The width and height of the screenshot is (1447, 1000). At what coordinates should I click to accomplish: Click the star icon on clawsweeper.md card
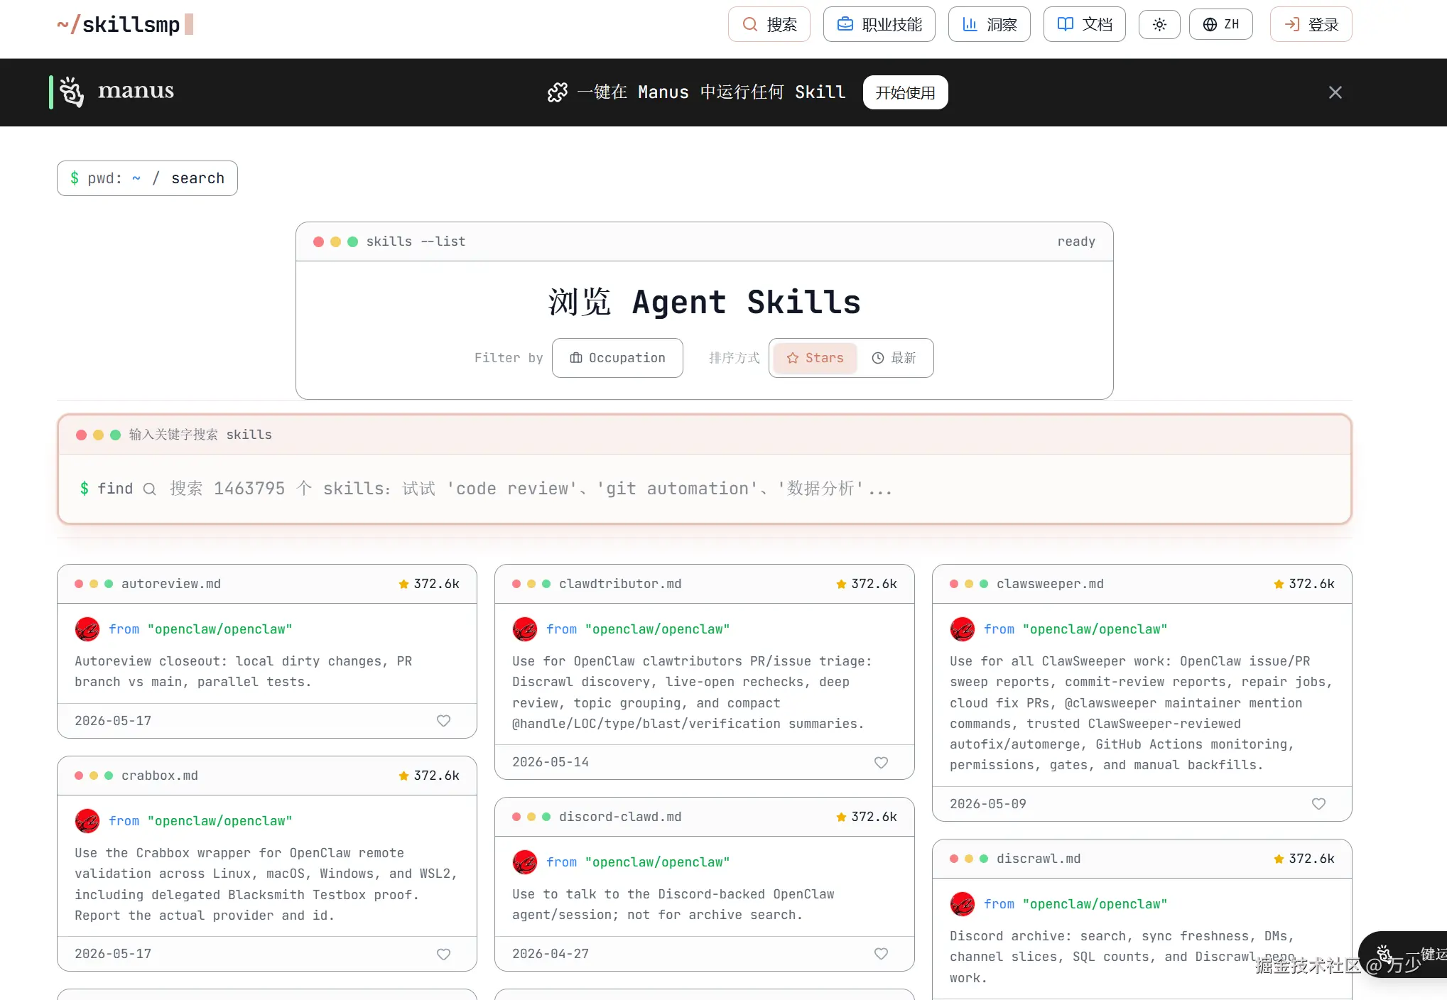[1279, 584]
